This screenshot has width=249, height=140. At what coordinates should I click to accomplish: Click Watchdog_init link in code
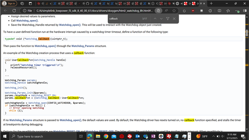click(14, 87)
